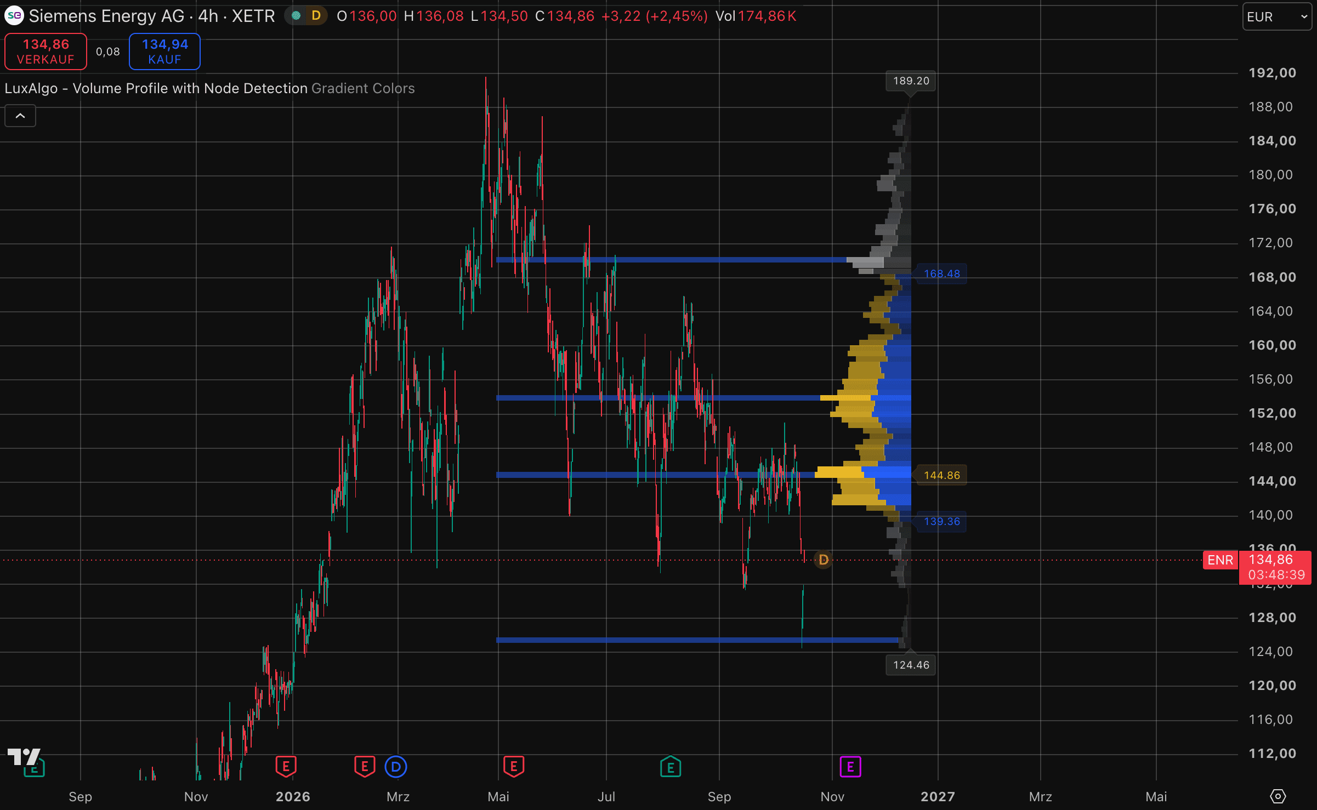Open the EUR currency dropdown

[1276, 16]
